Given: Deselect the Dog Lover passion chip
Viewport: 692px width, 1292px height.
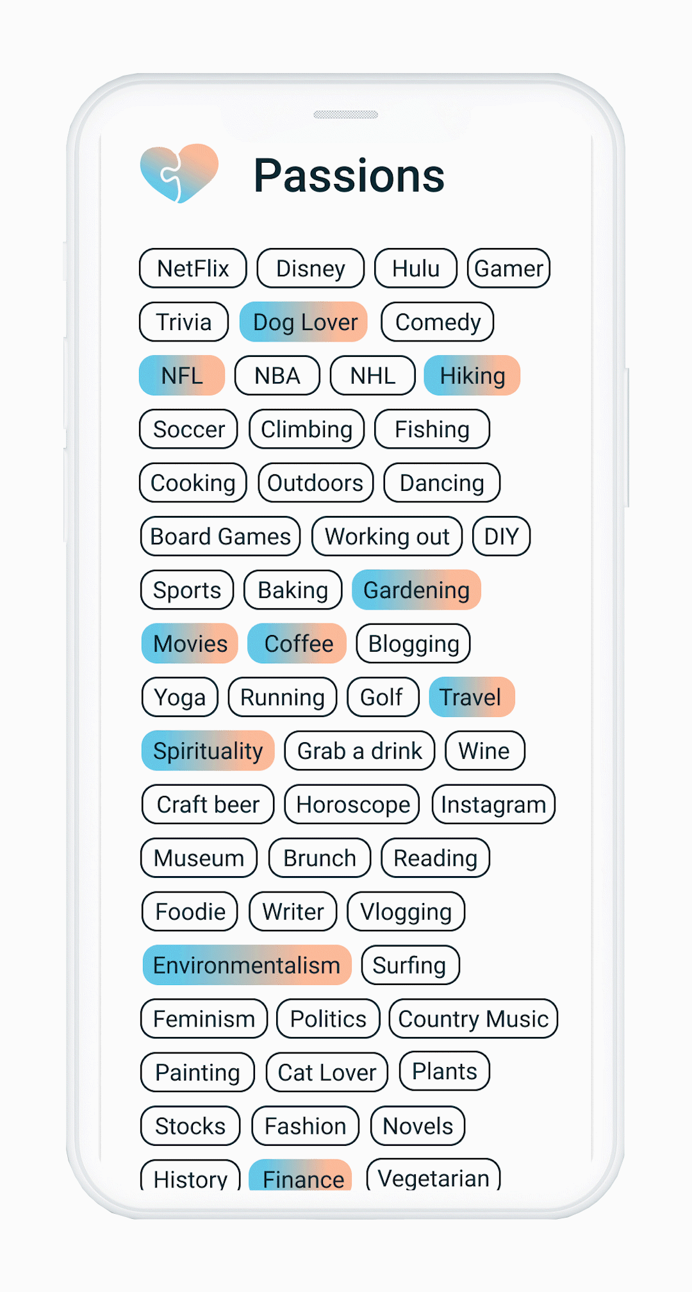Looking at the screenshot, I should click(304, 322).
